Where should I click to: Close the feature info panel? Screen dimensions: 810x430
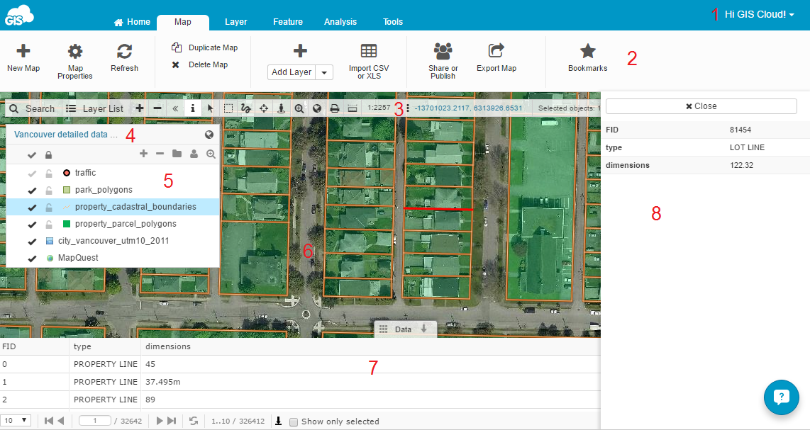click(701, 106)
